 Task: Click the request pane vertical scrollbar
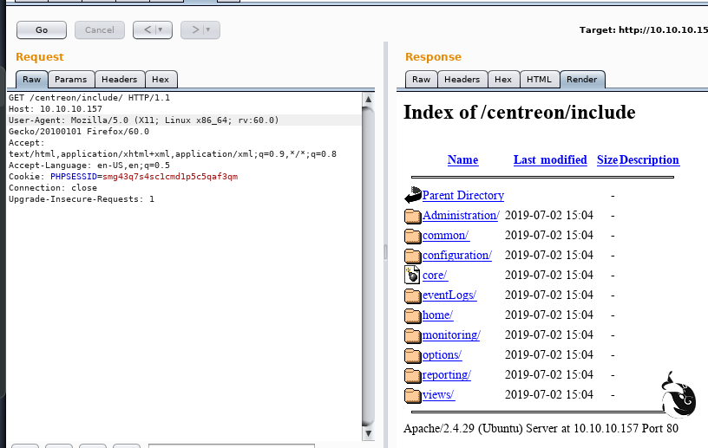(369, 260)
